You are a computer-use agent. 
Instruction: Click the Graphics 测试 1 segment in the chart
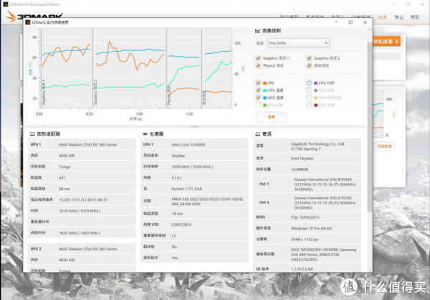(x=67, y=69)
